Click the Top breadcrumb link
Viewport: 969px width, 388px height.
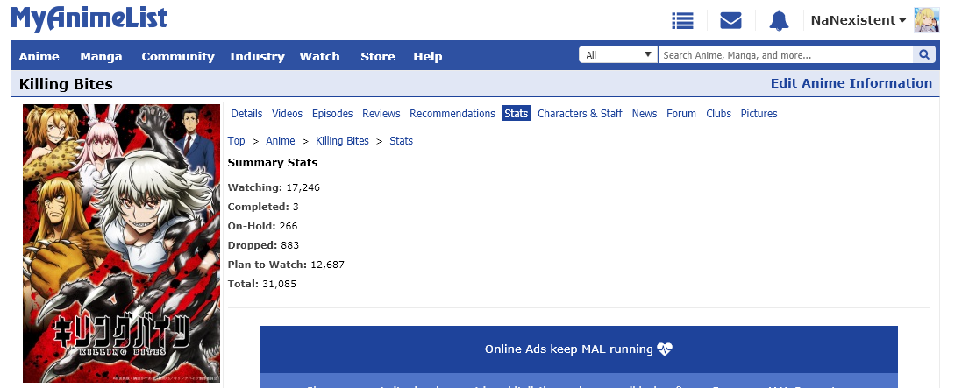point(236,141)
